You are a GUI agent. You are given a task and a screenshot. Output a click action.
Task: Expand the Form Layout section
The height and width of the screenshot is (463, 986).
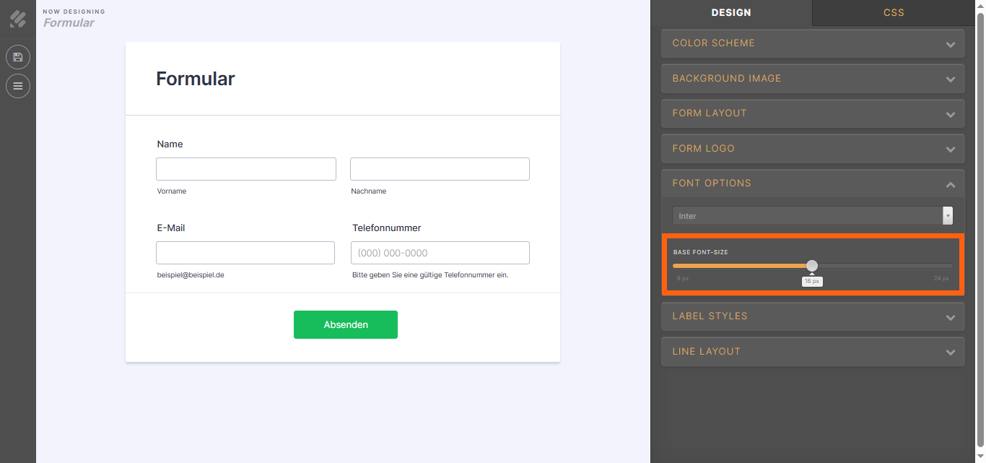813,113
